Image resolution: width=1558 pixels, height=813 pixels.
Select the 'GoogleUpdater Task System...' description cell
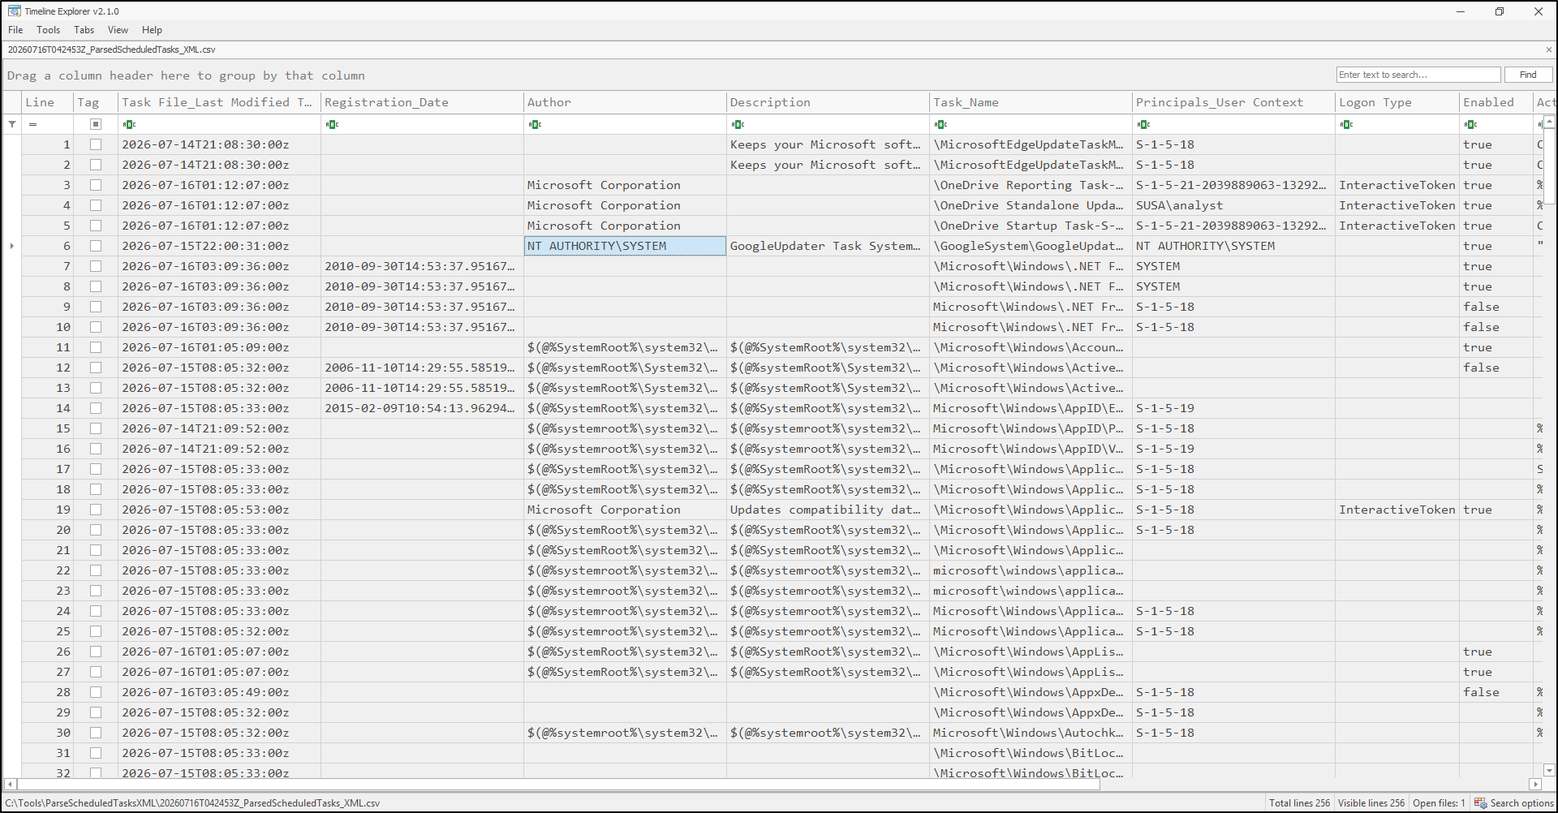click(x=828, y=246)
